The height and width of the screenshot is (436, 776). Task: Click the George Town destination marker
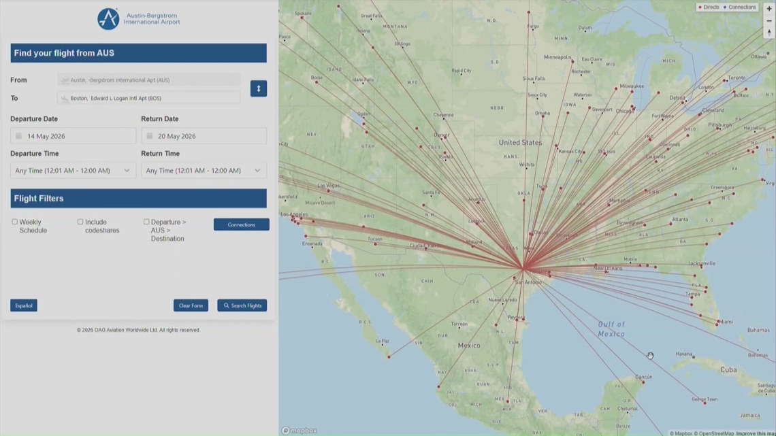(x=705, y=403)
